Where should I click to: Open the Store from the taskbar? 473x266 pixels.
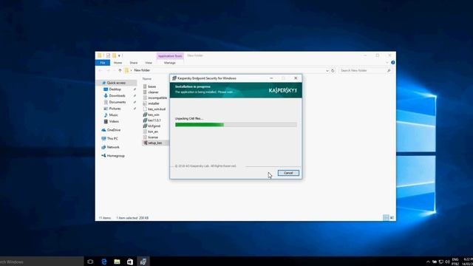(x=130, y=262)
